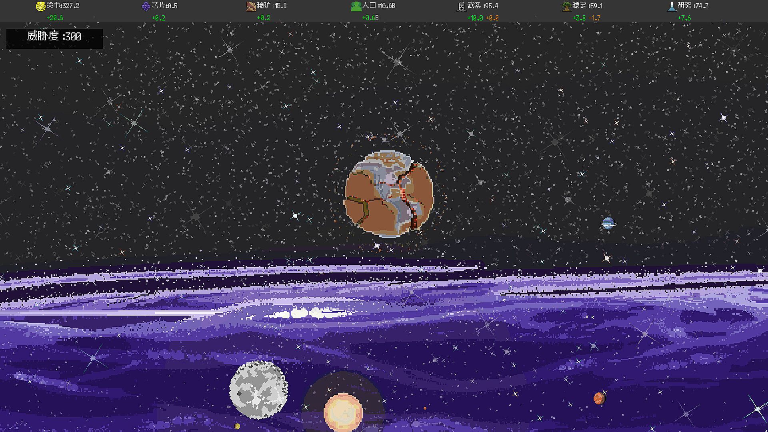Click the +20.6 currency income value
This screenshot has height=432, width=768.
55,18
